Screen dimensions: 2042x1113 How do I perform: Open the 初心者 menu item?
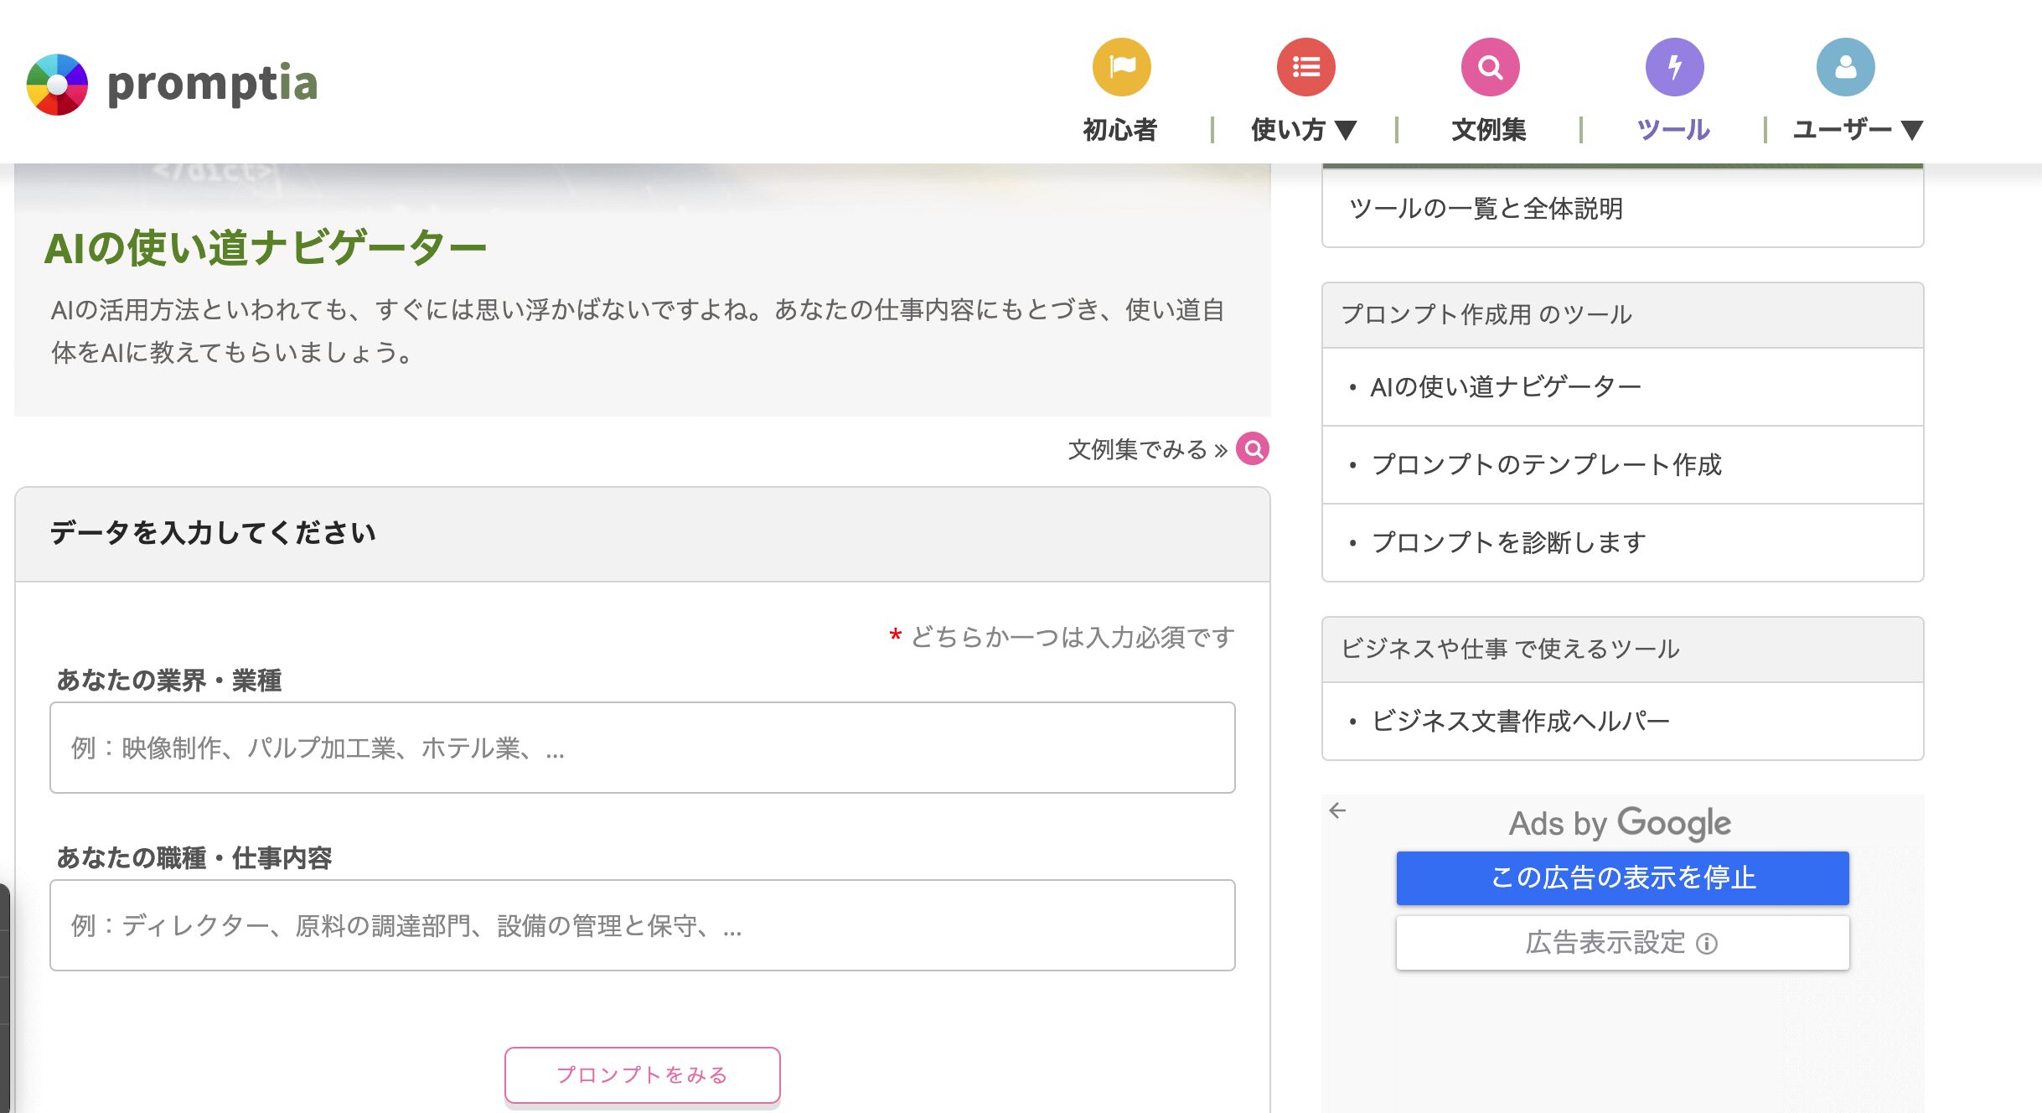coord(1120,129)
